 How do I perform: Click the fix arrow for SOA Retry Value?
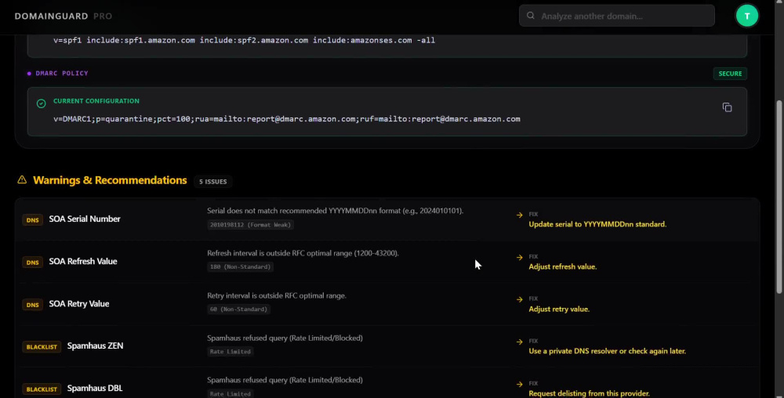pos(520,299)
